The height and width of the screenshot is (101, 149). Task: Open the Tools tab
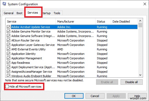57,13
